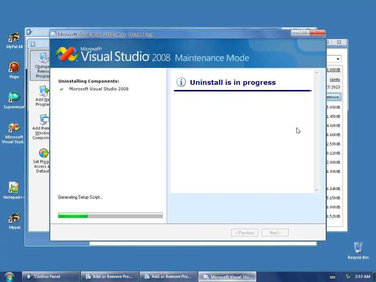
Task: Click 'Generating Setup Script...' status text
Action: tap(80, 197)
